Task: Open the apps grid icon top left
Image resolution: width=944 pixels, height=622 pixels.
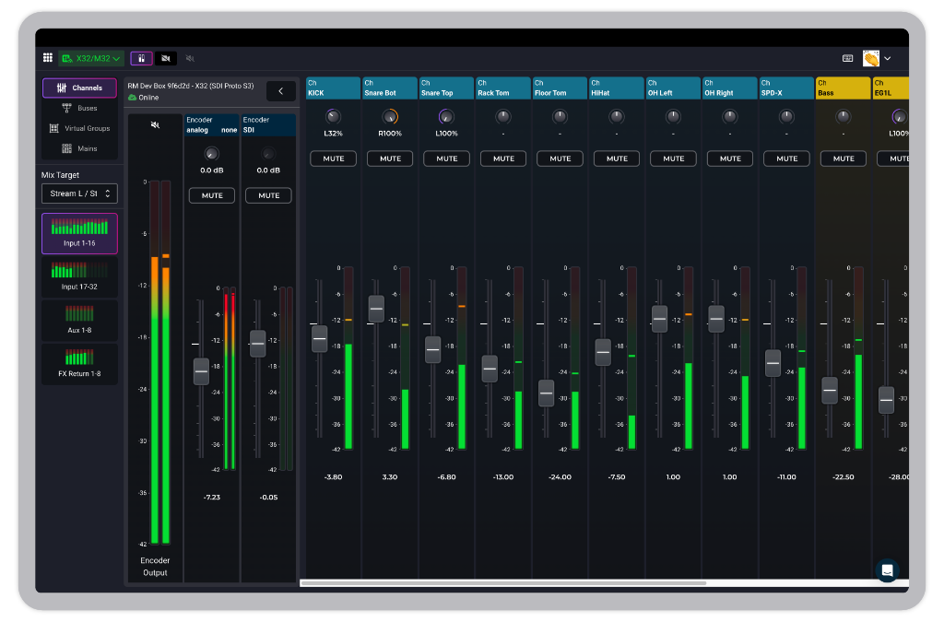Action: pos(47,57)
